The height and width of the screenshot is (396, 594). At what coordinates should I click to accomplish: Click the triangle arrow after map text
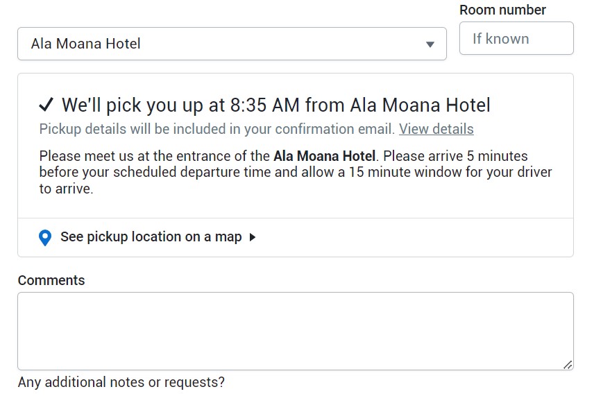tap(253, 237)
